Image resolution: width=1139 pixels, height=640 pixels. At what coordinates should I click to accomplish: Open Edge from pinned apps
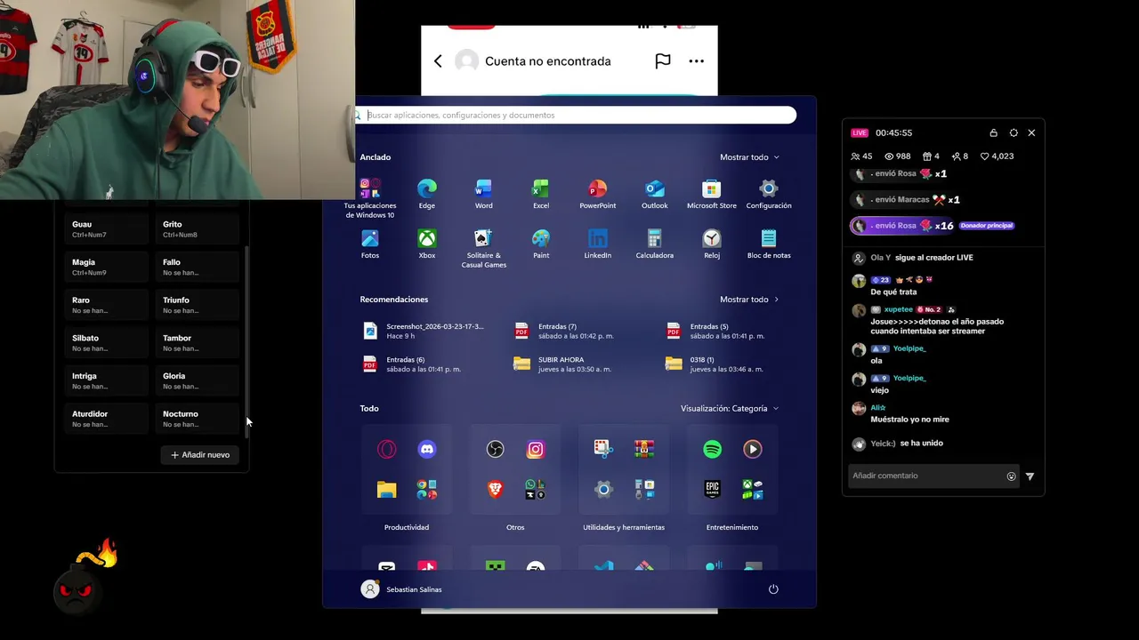[427, 194]
